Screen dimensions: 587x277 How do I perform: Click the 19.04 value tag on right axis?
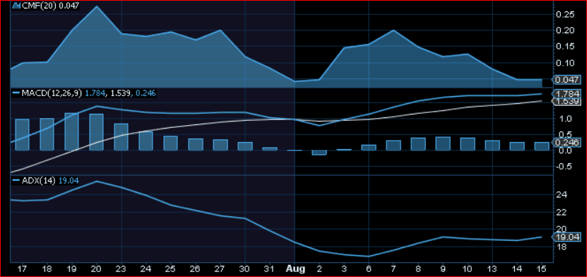(567, 237)
